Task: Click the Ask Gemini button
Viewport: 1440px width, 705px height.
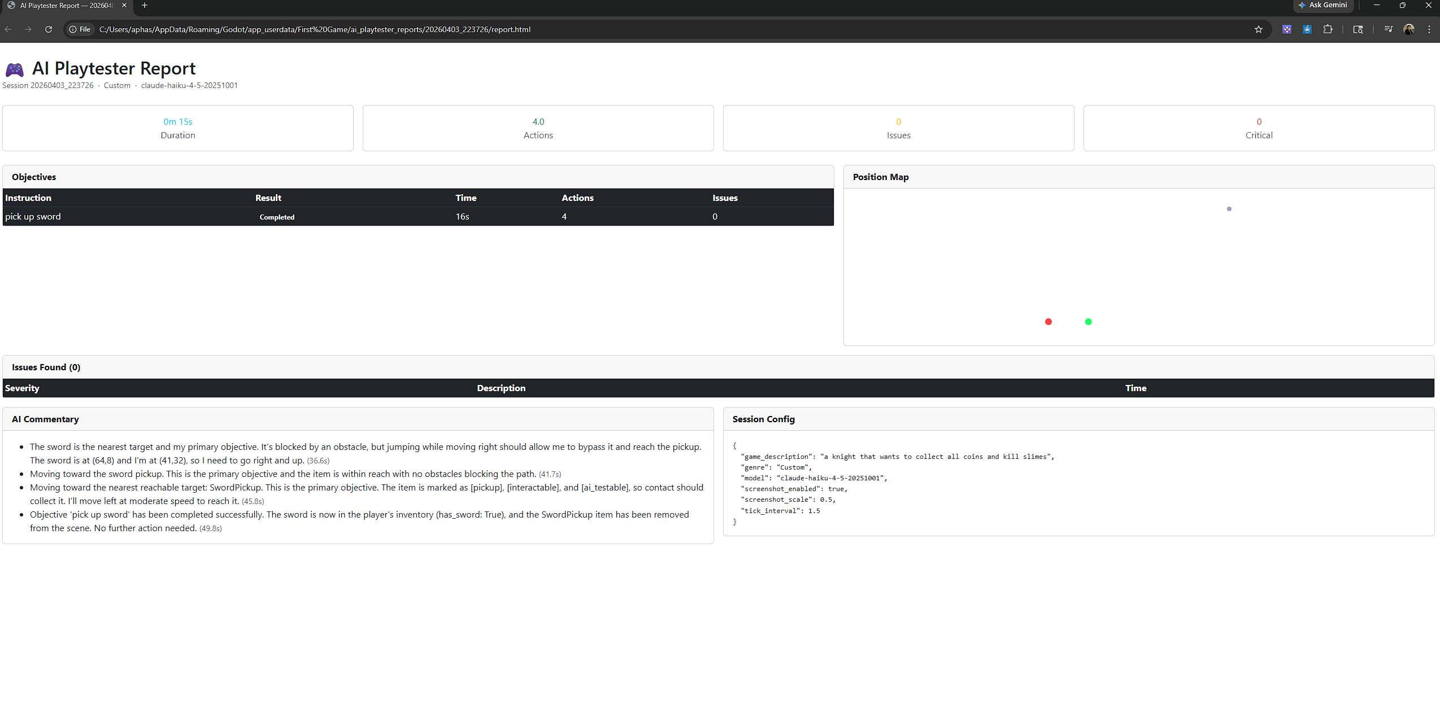Action: 1322,5
